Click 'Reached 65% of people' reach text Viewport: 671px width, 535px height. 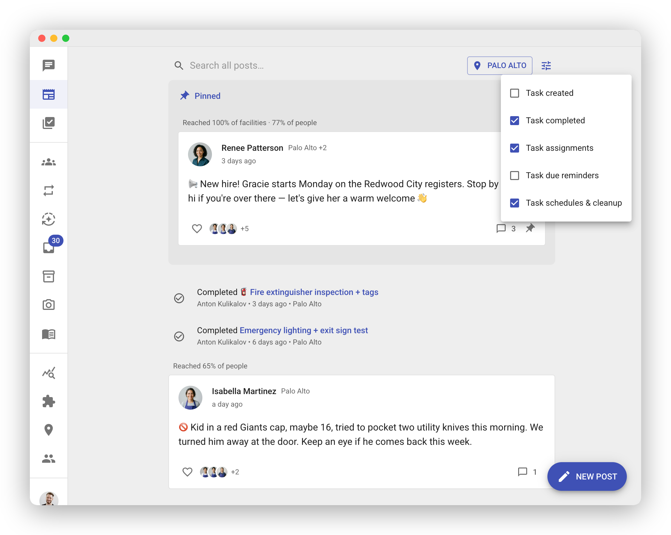[210, 366]
